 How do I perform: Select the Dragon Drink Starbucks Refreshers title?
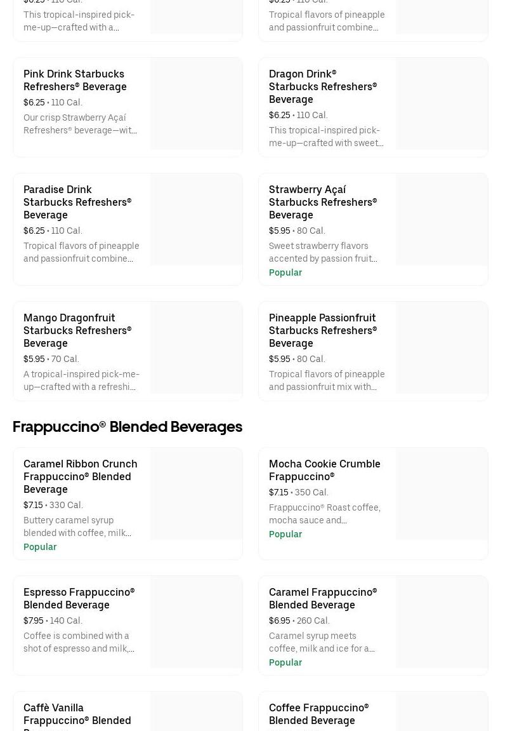pos(322,86)
